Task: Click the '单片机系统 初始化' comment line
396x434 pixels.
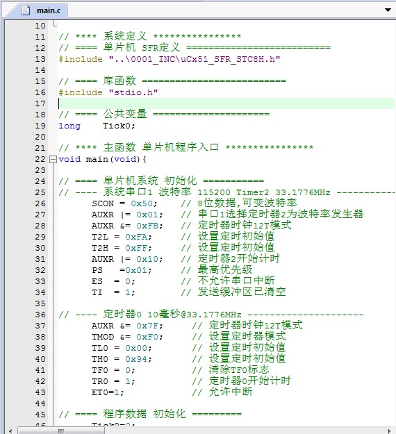Action: 161,181
